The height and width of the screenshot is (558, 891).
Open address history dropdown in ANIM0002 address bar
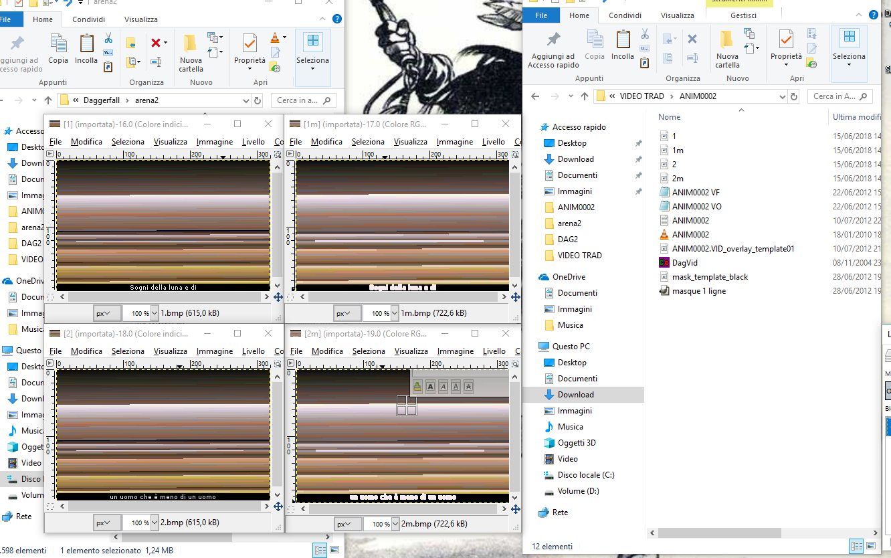point(781,96)
